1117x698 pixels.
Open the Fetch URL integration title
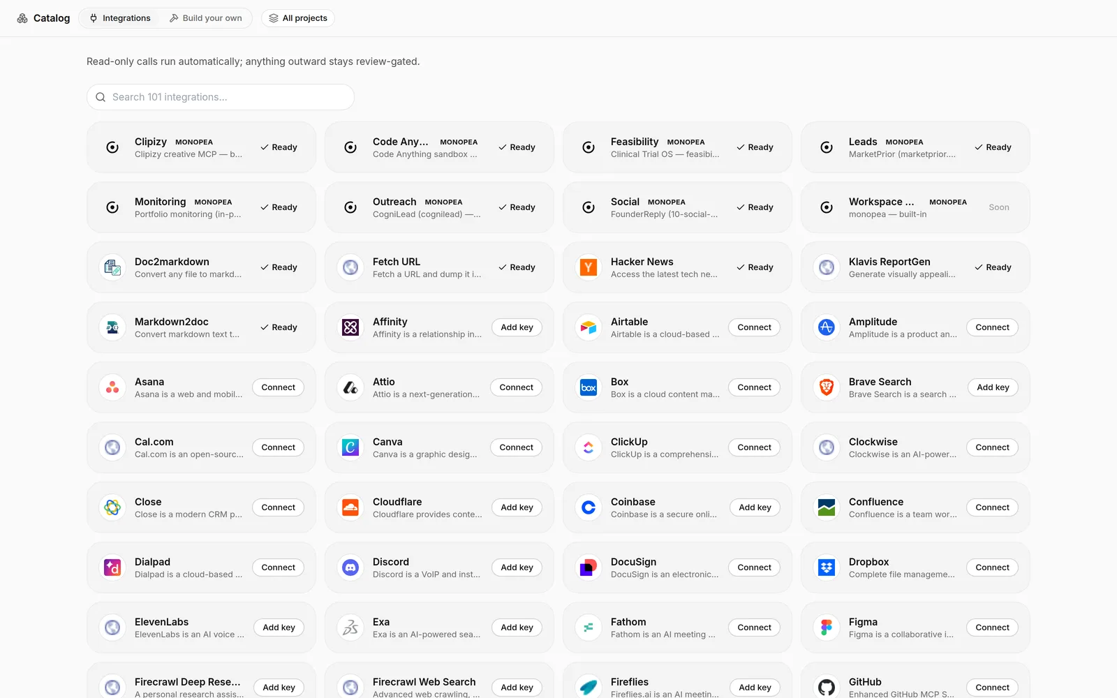pyautogui.click(x=397, y=262)
